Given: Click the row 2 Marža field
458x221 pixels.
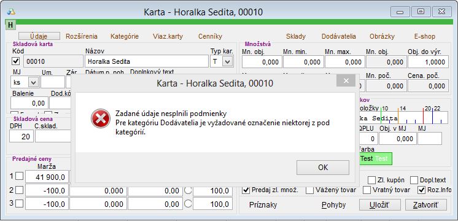Looking at the screenshot, I should (x=47, y=191).
